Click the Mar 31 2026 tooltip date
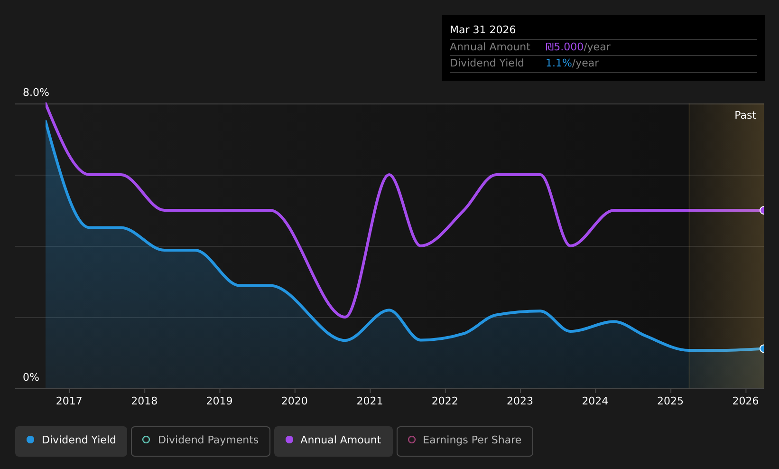The image size is (779, 469). pos(482,30)
